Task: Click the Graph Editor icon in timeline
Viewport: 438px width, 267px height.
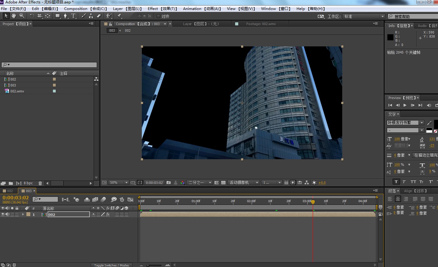Action: point(131,199)
